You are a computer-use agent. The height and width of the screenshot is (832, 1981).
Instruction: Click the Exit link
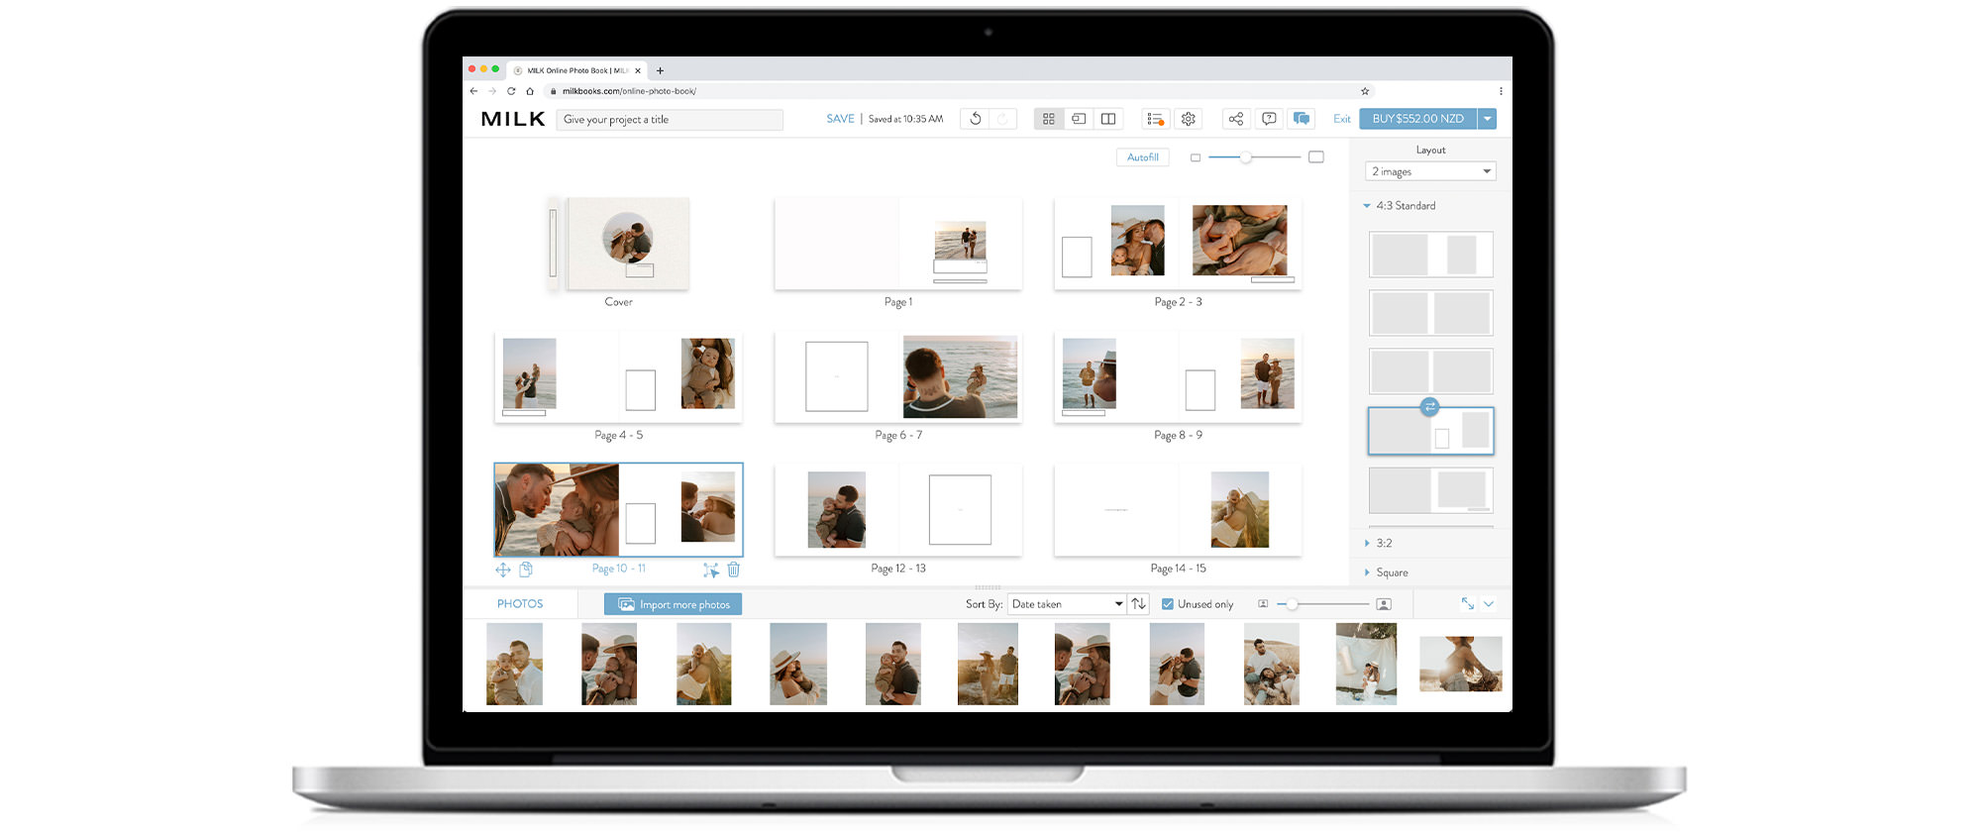(1341, 119)
